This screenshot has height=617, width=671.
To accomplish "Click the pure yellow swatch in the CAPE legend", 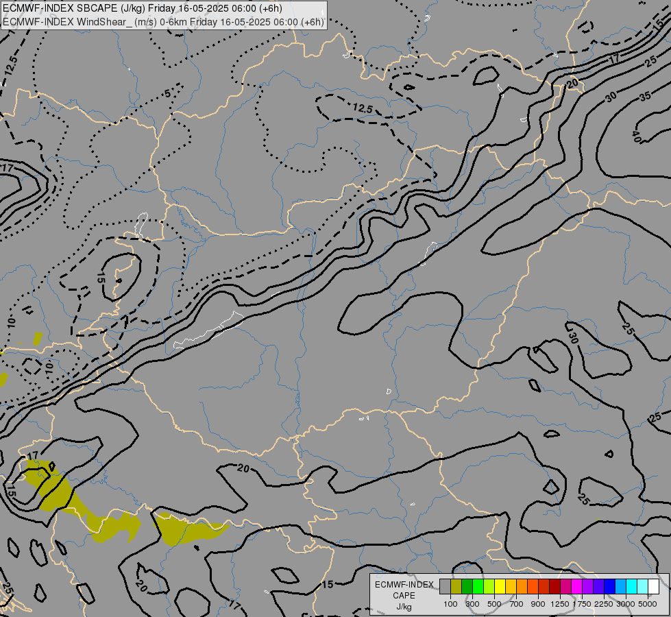I will [x=500, y=586].
